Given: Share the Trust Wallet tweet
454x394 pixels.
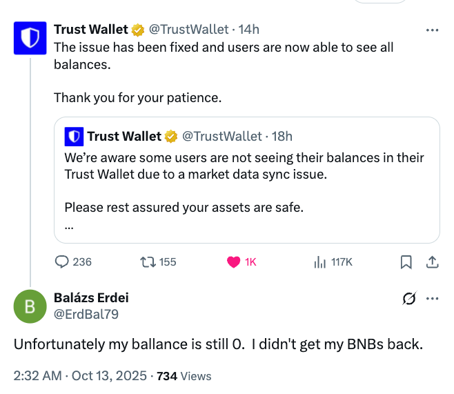Looking at the screenshot, I should 433,262.
